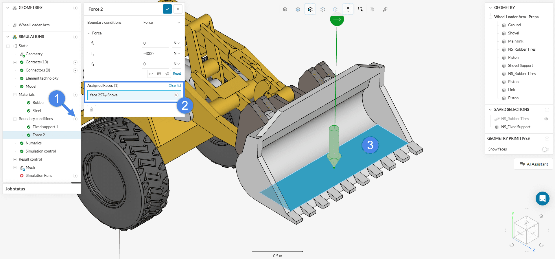Viewport: 555px width, 259px height.
Task: Remove face 257@Shovel from assigned faces
Action: tap(176, 95)
